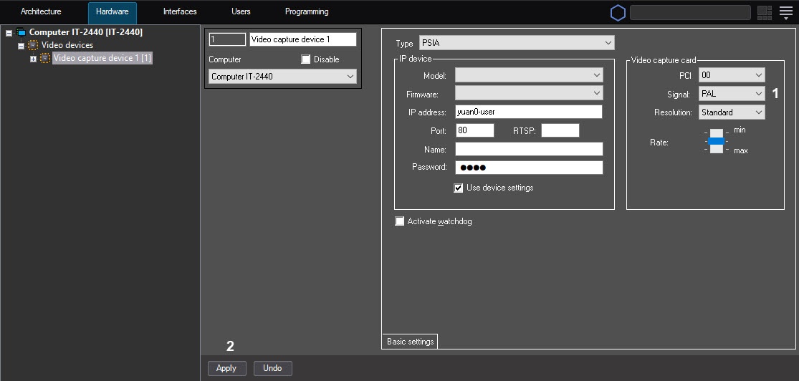Open the layout grid icon in top bar

click(765, 12)
